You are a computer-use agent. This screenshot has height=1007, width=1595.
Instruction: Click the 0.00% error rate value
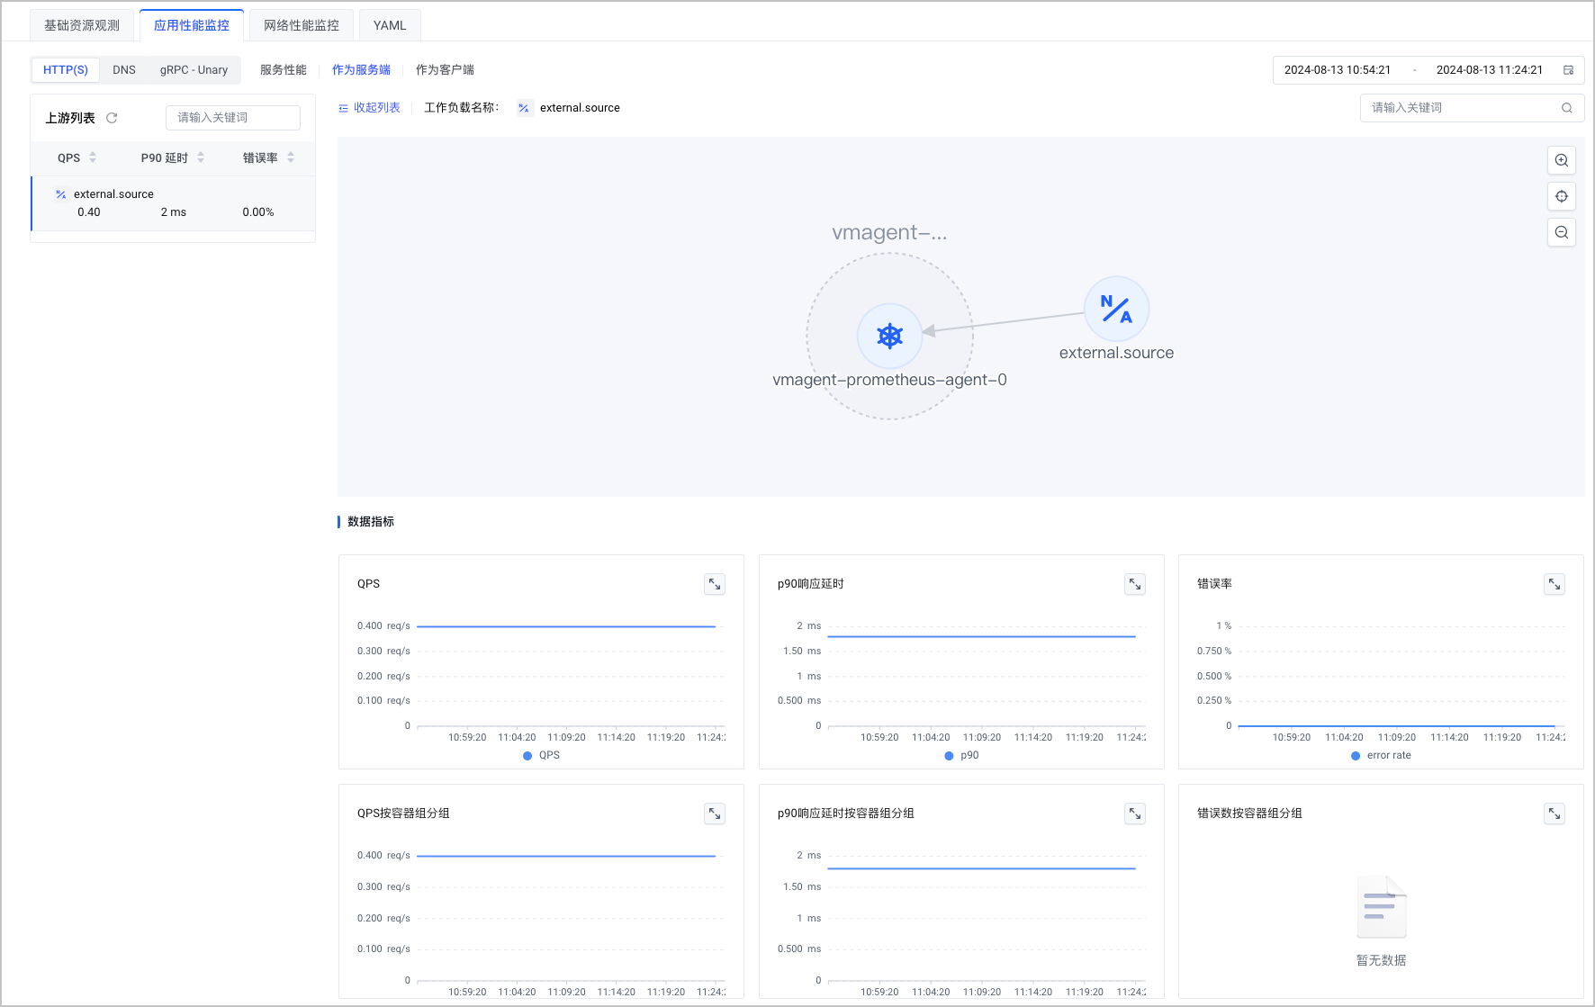coord(258,212)
